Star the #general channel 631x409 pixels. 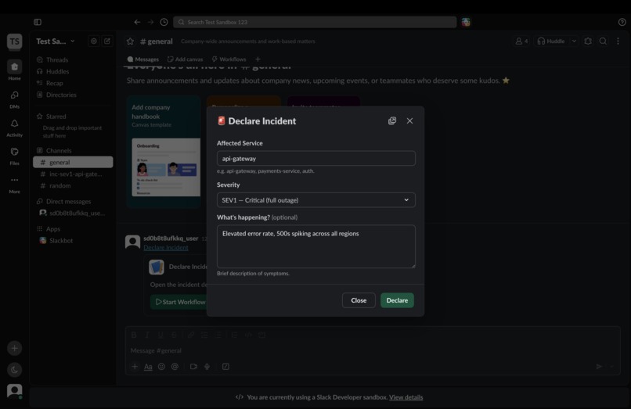130,41
